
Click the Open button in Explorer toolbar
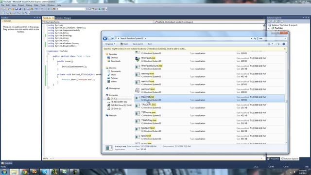(x=124, y=44)
